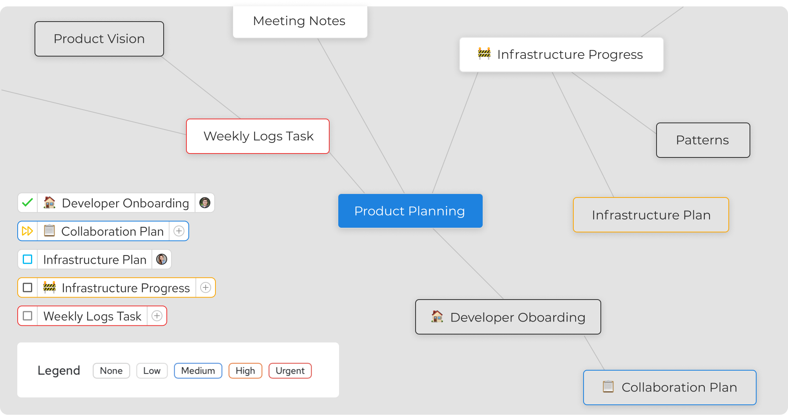Click the barrier icon on Infrastructure Progress node
This screenshot has height=415, width=788.
pos(484,53)
